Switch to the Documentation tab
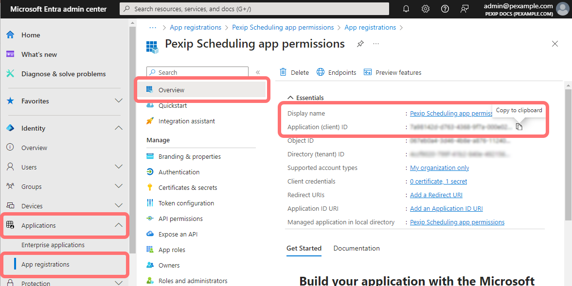 [357, 248]
